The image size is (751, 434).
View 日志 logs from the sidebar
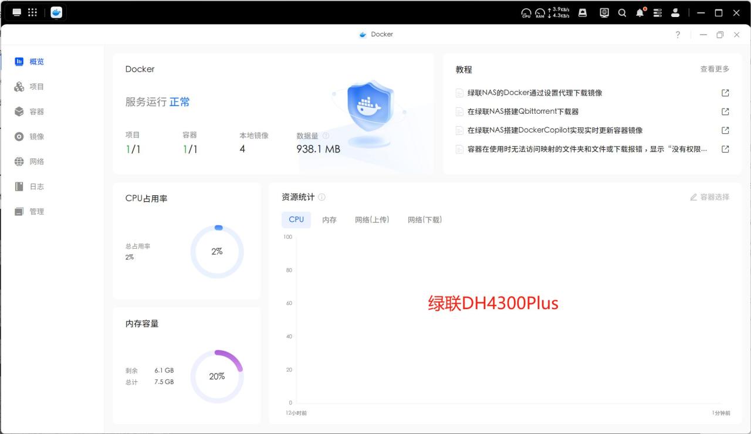(29, 187)
